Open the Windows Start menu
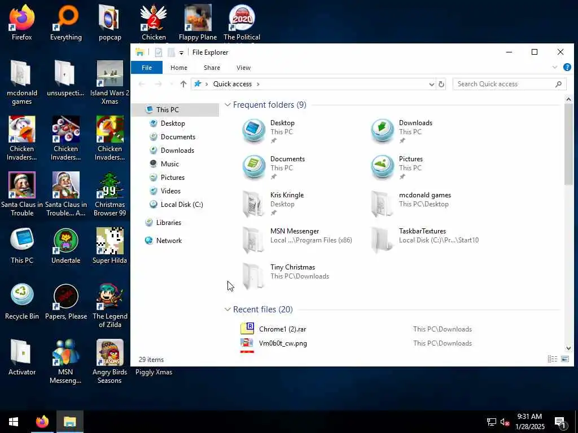This screenshot has width=578, height=433. 14,422
